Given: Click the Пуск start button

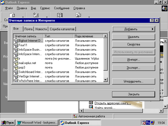Looking at the screenshot, I should click(8, 123).
